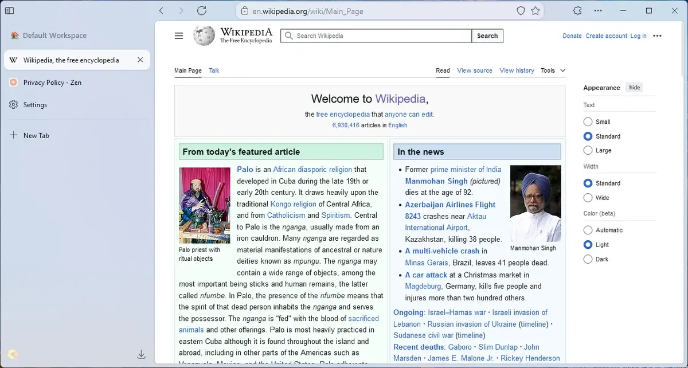Select Small text size

pos(588,122)
